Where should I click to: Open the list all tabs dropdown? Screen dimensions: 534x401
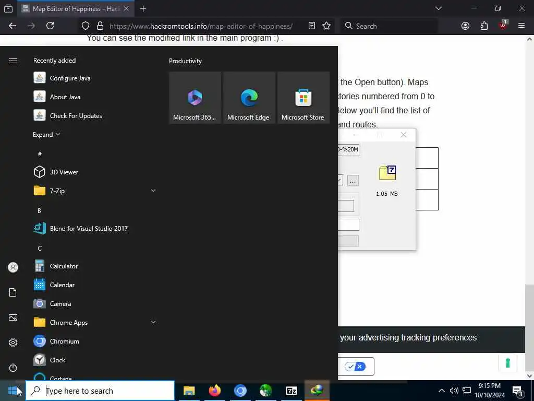click(439, 8)
